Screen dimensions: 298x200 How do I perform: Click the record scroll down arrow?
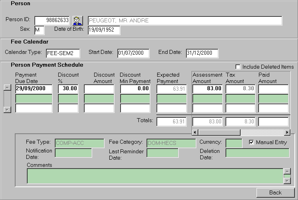[x=7, y=109]
